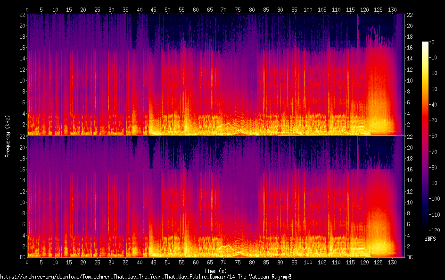Click the 22 kHz label at the top left
The image size is (445, 280).
(22, 14)
